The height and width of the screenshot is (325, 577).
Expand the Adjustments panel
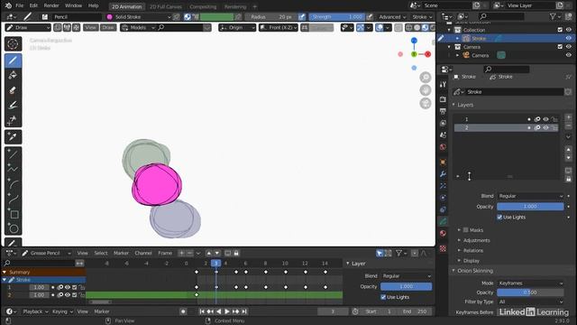click(x=477, y=240)
